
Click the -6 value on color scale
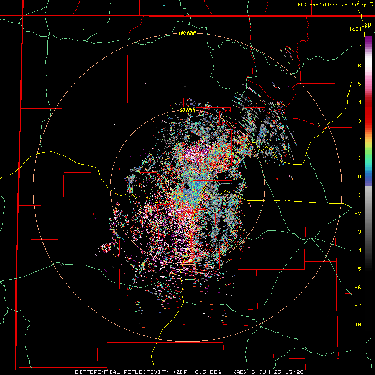coord(358,287)
